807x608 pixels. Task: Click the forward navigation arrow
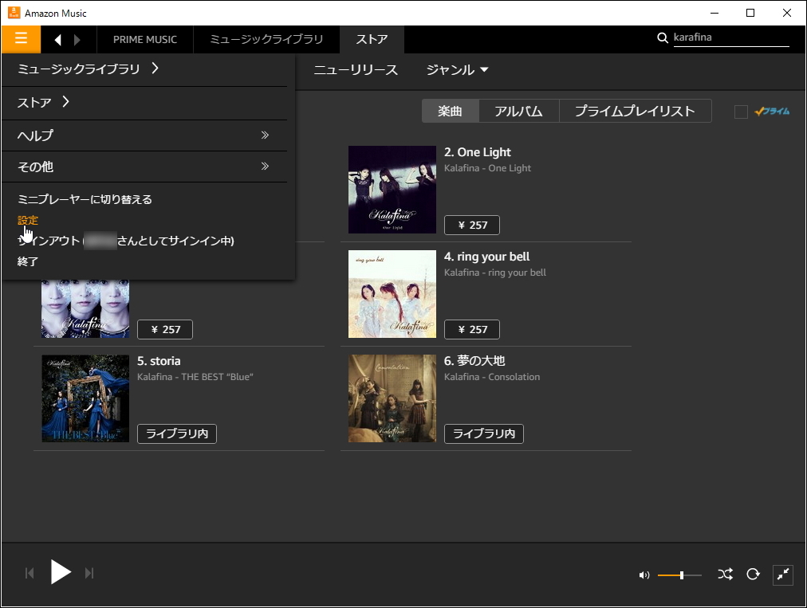click(x=77, y=39)
